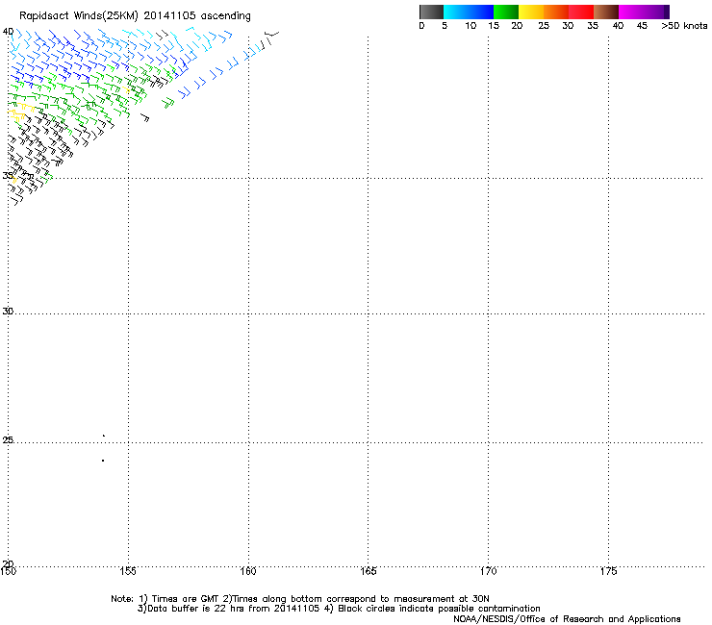712x625 pixels.
Task: Click the longitude label '175'
Action: pyautogui.click(x=608, y=571)
